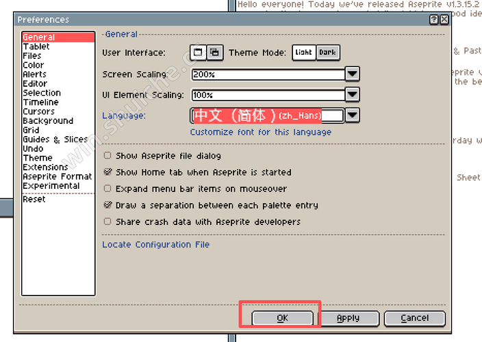Open the Files preferences section
Image resolution: width=482 pixels, height=342 pixels.
[x=58, y=56]
